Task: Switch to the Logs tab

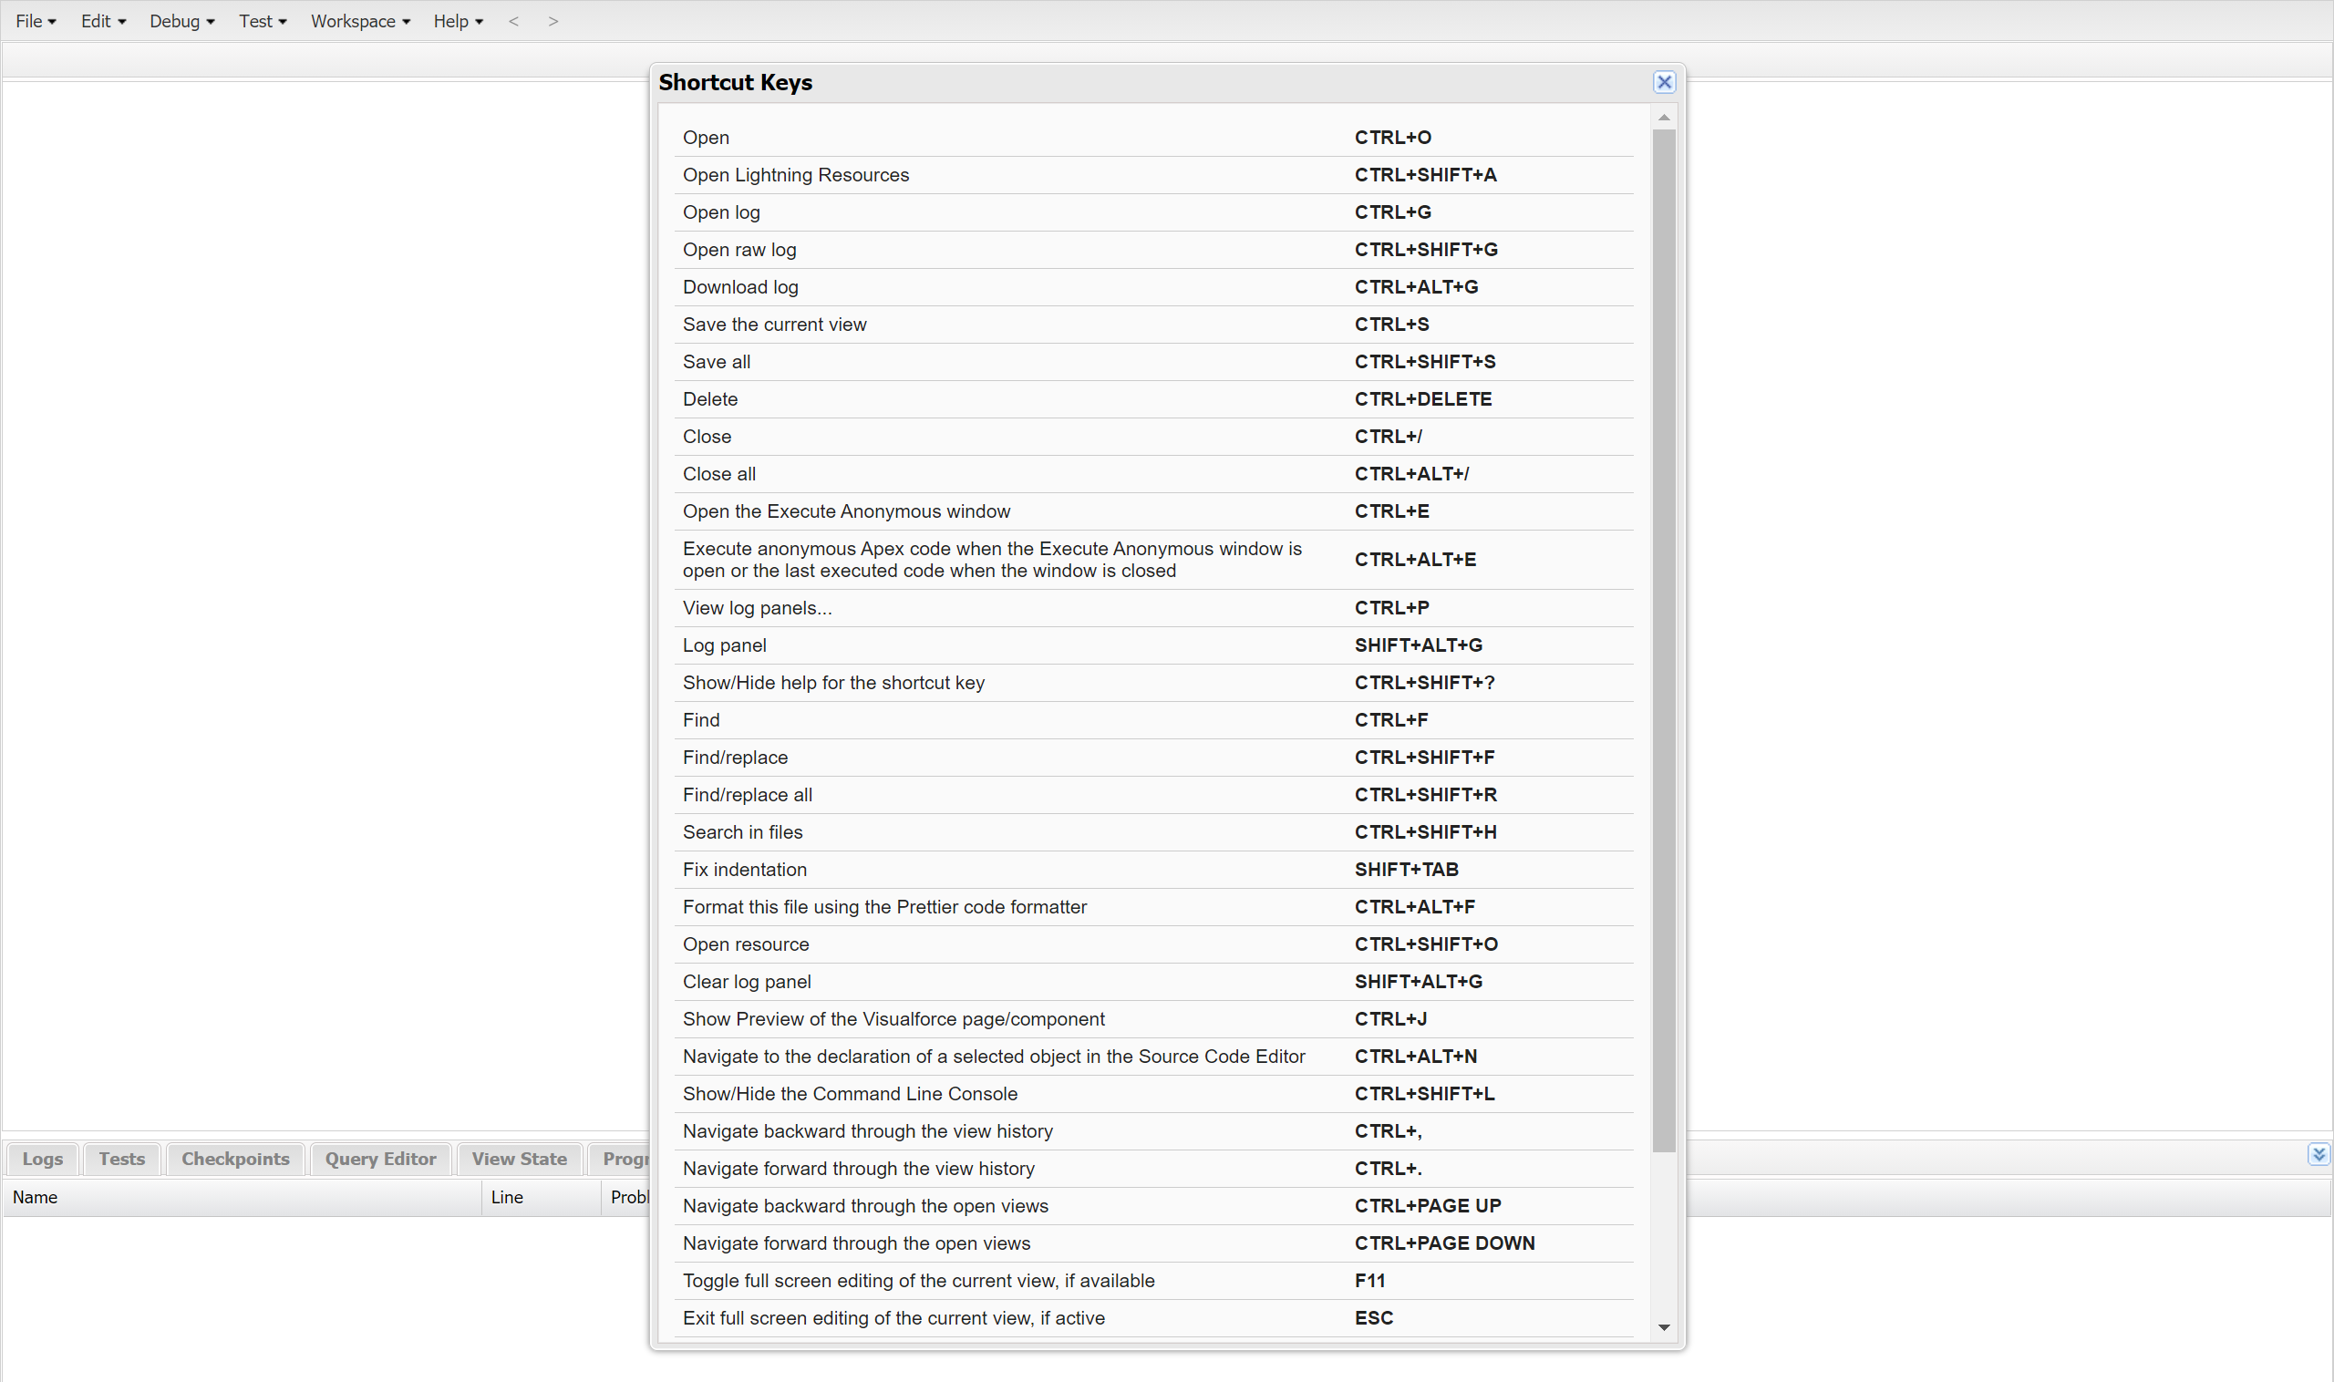Action: [43, 1159]
